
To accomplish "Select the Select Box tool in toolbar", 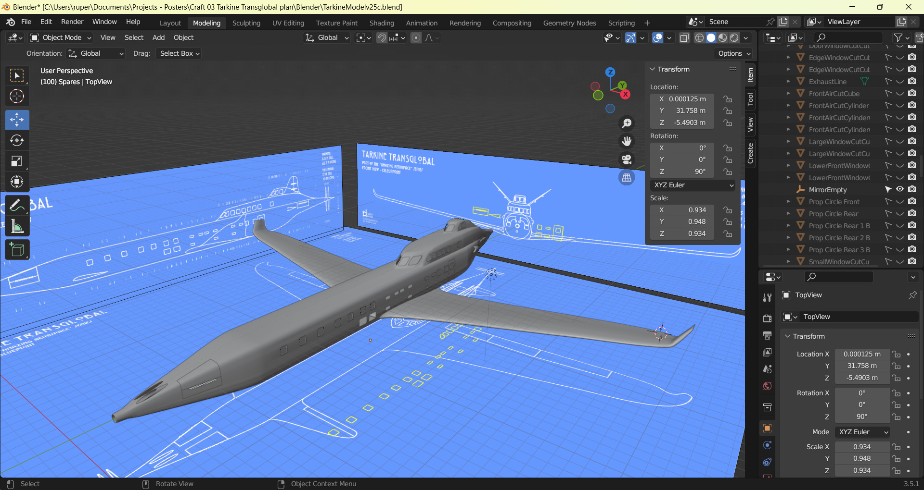I will point(17,75).
